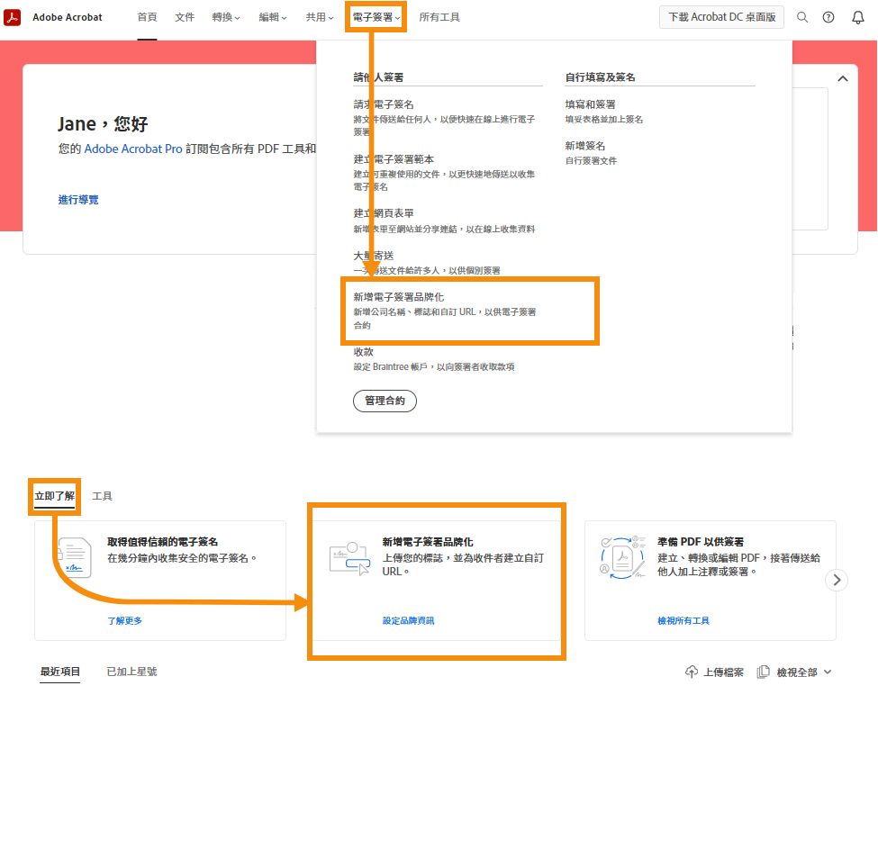Image resolution: width=878 pixels, height=857 pixels.
Task: Click the 新增電子簽署品牌化 card title
Action: (x=428, y=542)
